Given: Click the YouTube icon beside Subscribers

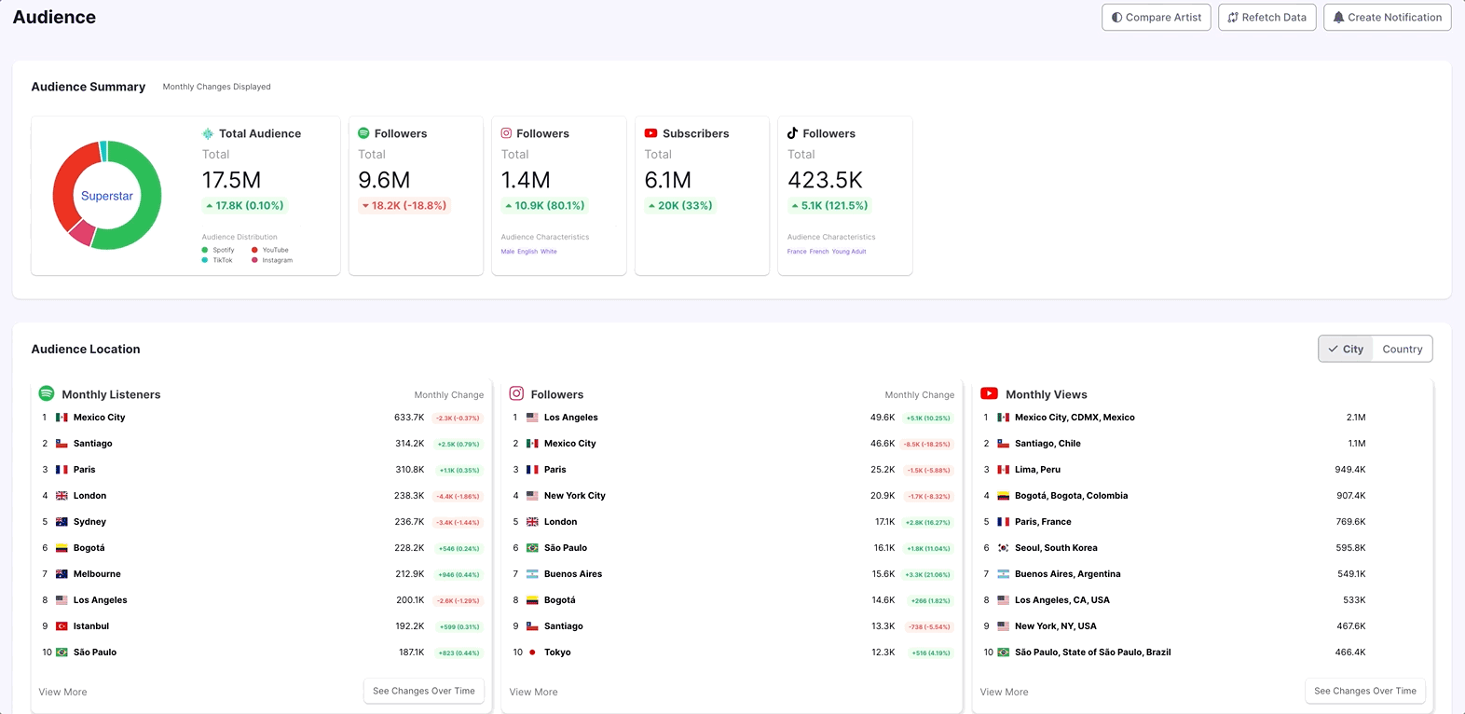Looking at the screenshot, I should pos(650,133).
